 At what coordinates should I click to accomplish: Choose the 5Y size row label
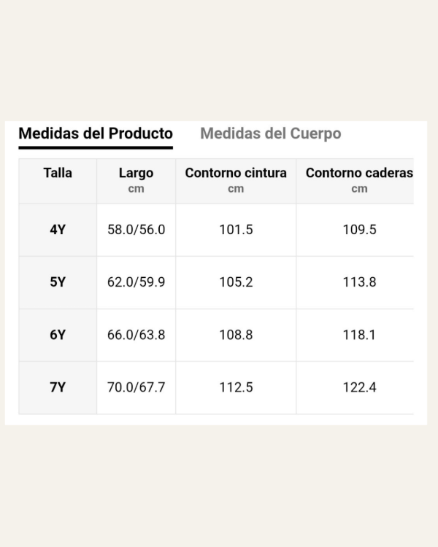tap(58, 282)
